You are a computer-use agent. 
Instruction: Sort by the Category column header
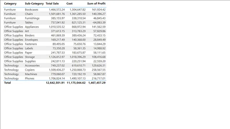10,4
